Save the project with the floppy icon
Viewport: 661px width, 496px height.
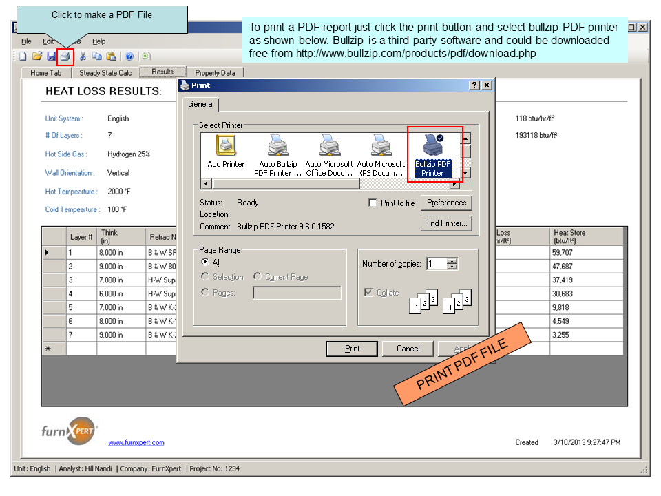tap(52, 56)
